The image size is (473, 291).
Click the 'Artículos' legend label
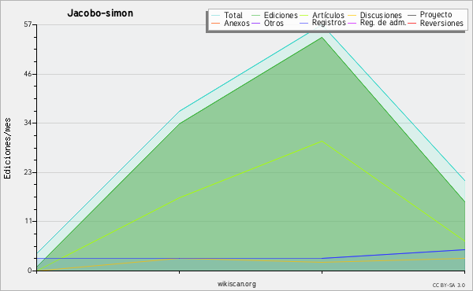(x=328, y=15)
